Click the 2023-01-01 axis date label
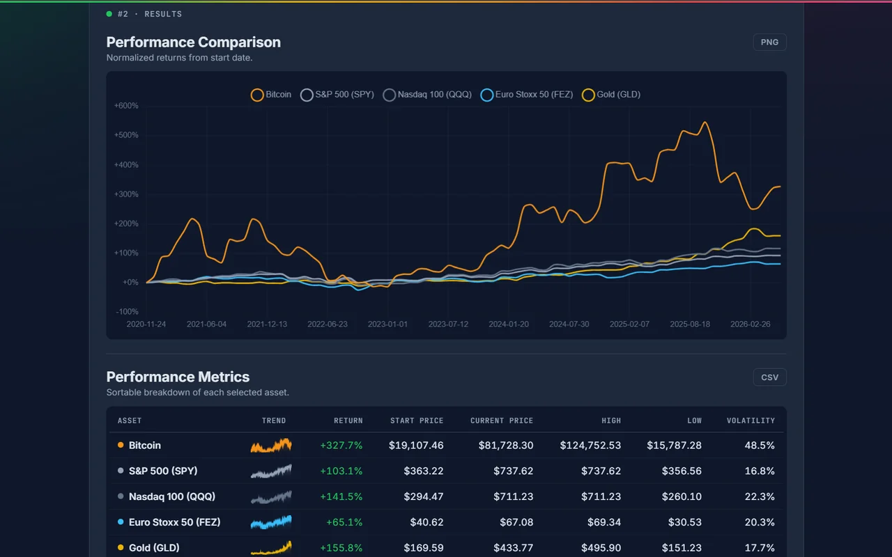The width and height of the screenshot is (892, 557). [388, 324]
